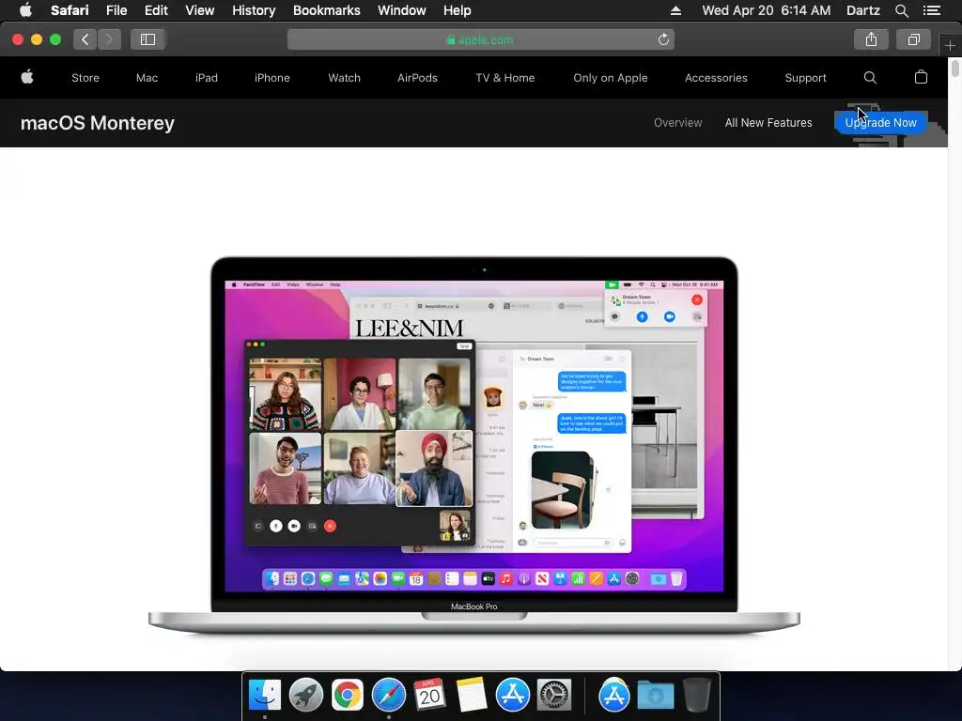The width and height of the screenshot is (962, 721).
Task: Open a new tab with plus button
Action: coord(950,45)
